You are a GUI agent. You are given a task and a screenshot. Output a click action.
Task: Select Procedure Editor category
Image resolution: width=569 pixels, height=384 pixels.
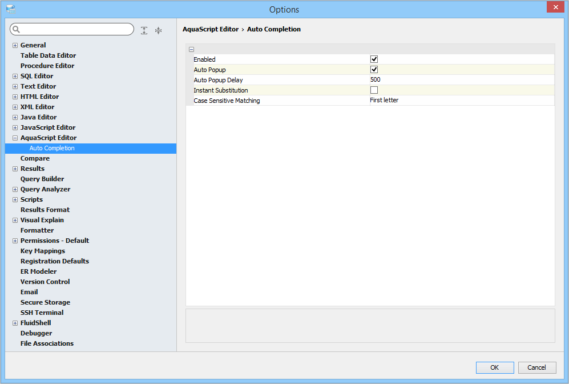(47, 66)
